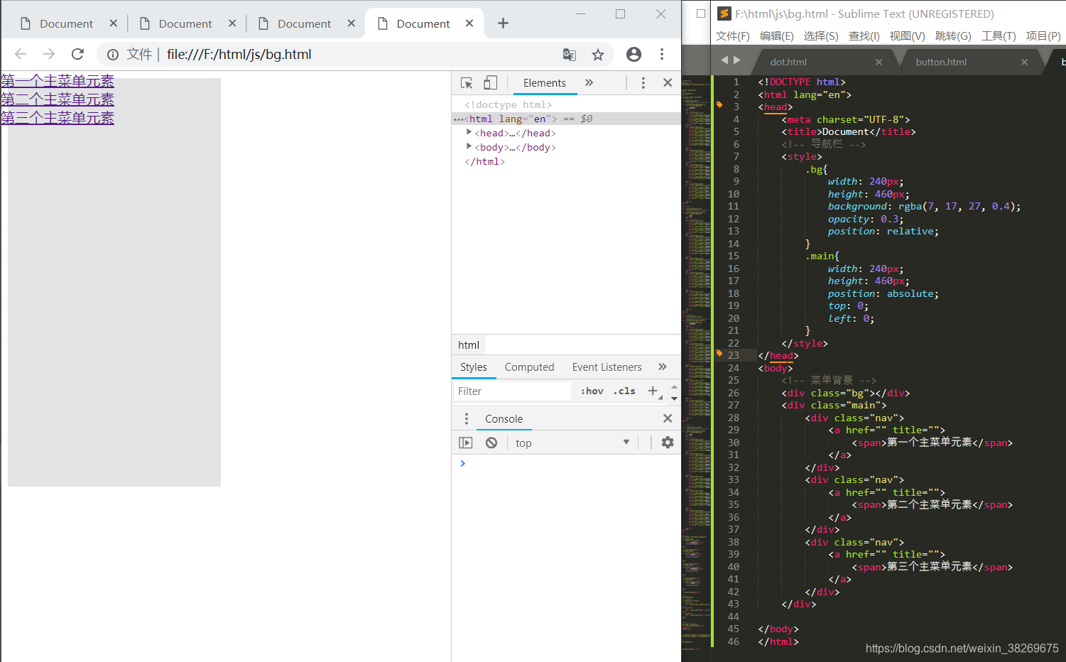
Task: Show the console sidebar
Action: [466, 443]
